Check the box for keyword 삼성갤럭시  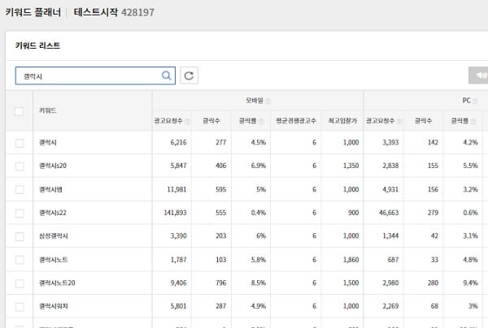(20, 236)
